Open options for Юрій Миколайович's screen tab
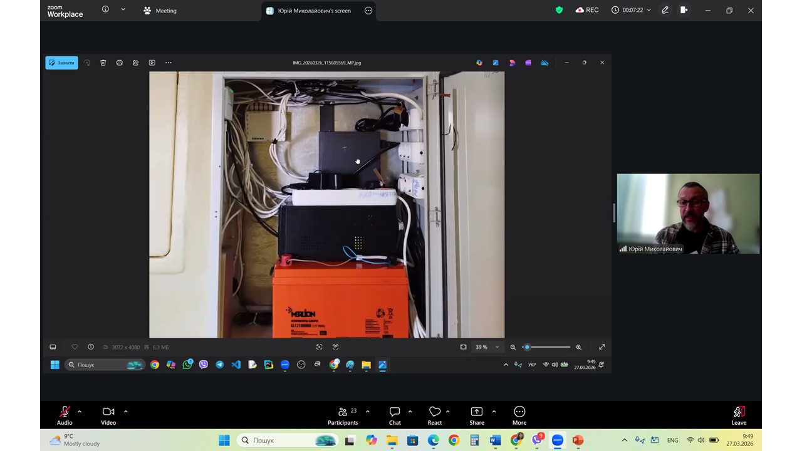802x451 pixels. tap(368, 11)
